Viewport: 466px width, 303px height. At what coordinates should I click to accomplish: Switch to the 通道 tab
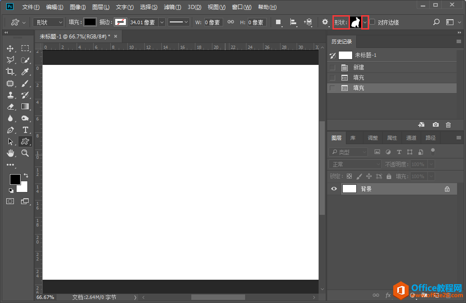click(411, 138)
